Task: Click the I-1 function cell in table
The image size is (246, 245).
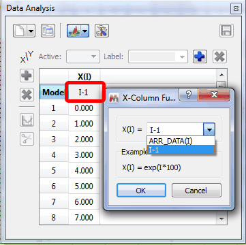Action: pyautogui.click(x=83, y=93)
